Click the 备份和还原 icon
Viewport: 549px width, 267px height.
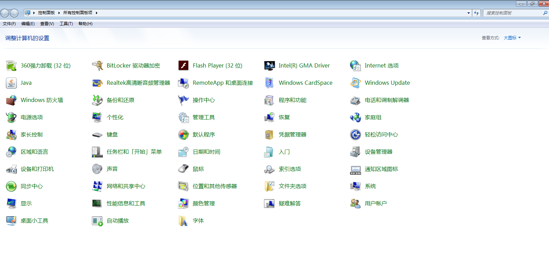tap(97, 100)
